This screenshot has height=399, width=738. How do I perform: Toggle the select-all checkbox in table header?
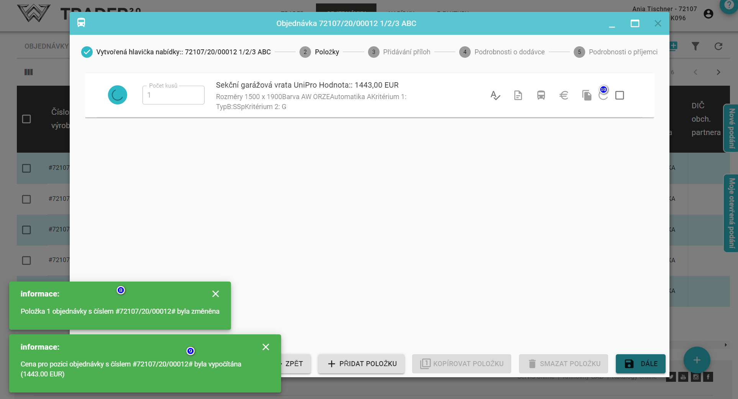coord(26,119)
